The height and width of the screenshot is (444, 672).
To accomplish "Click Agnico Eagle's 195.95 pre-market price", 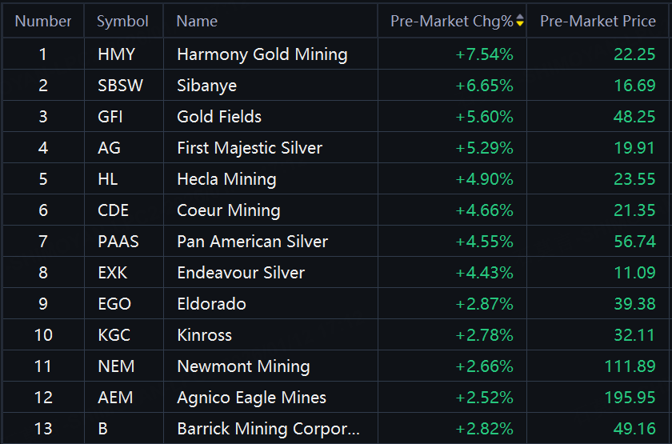I will point(630,398).
